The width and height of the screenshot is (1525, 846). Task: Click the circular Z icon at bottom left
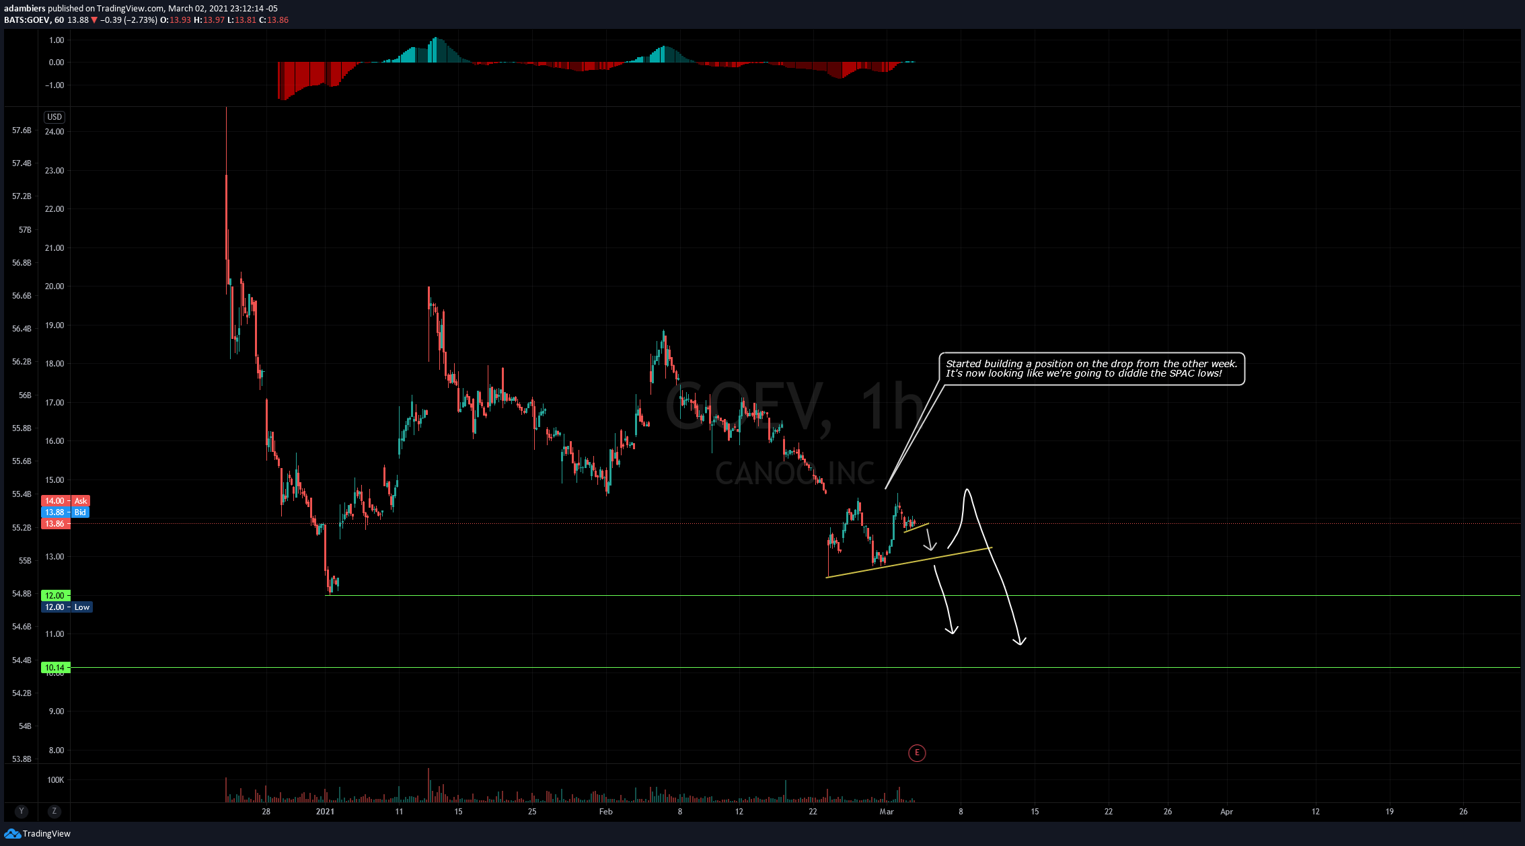[54, 811]
